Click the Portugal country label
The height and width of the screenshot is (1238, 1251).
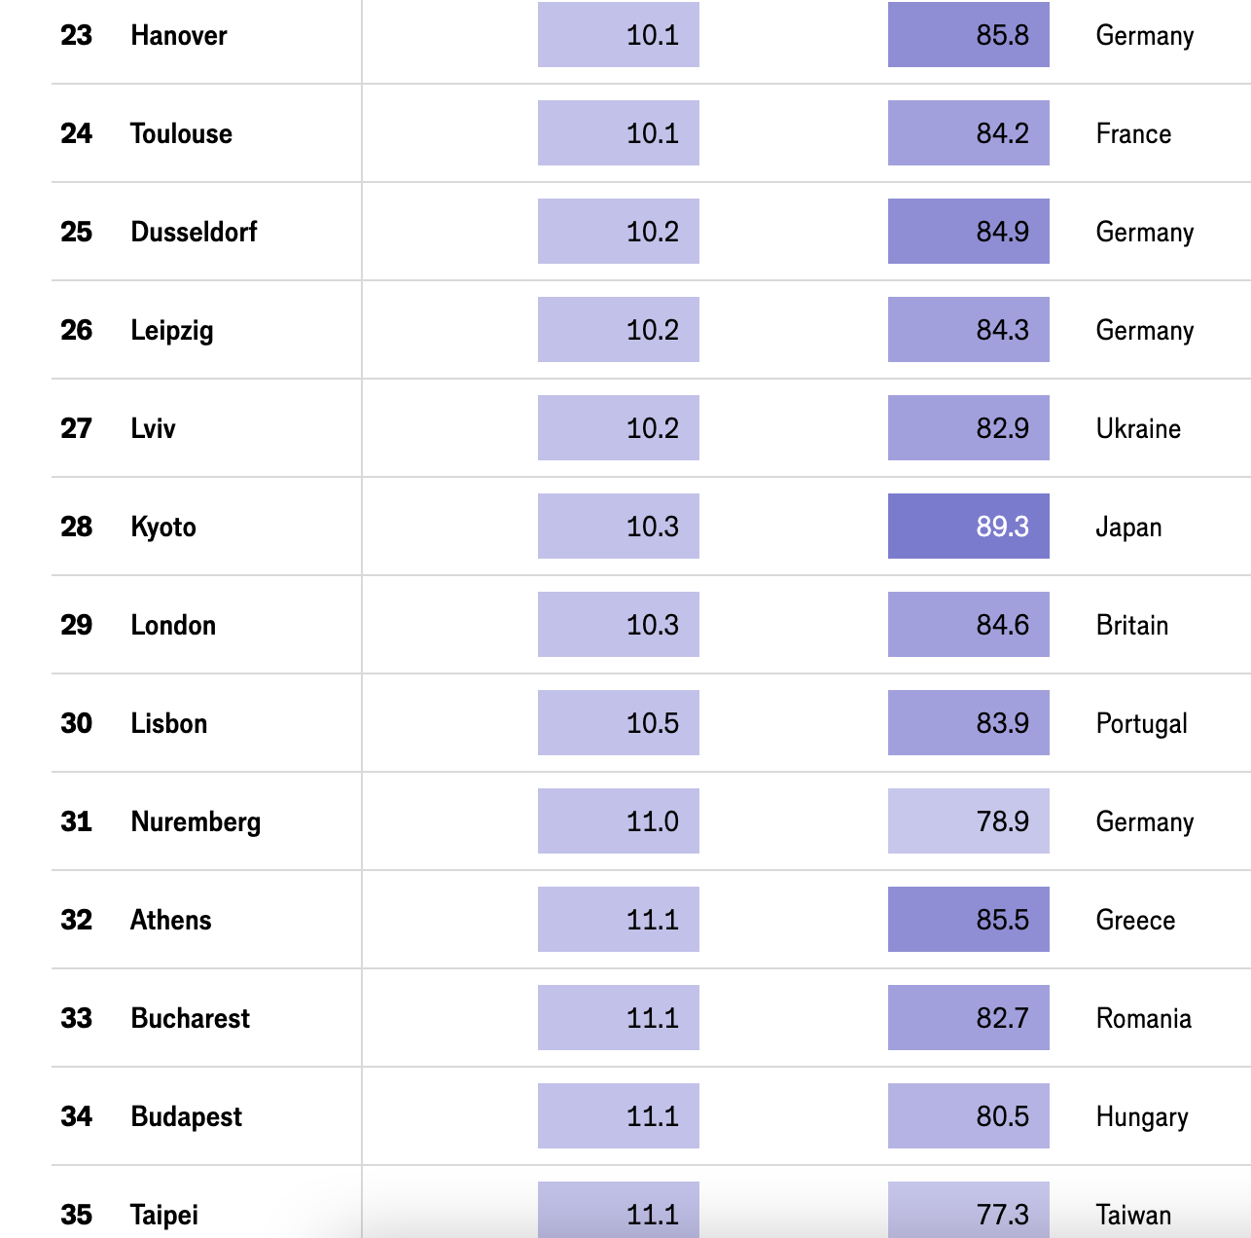click(1142, 723)
